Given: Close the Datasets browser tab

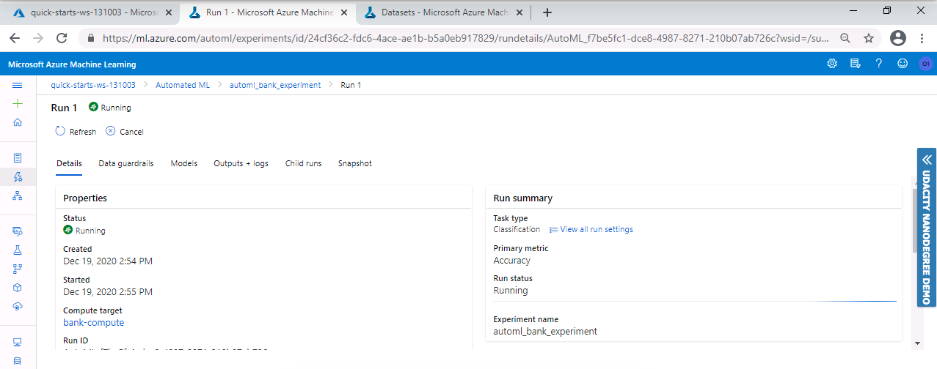Looking at the screenshot, I should click(519, 12).
